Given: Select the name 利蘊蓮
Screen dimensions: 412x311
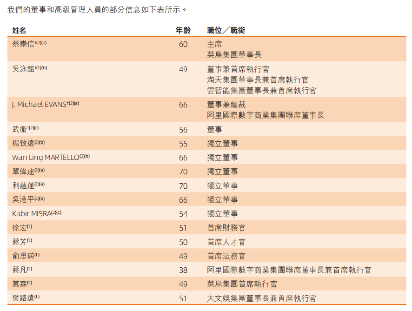Looking at the screenshot, I should (23, 185).
